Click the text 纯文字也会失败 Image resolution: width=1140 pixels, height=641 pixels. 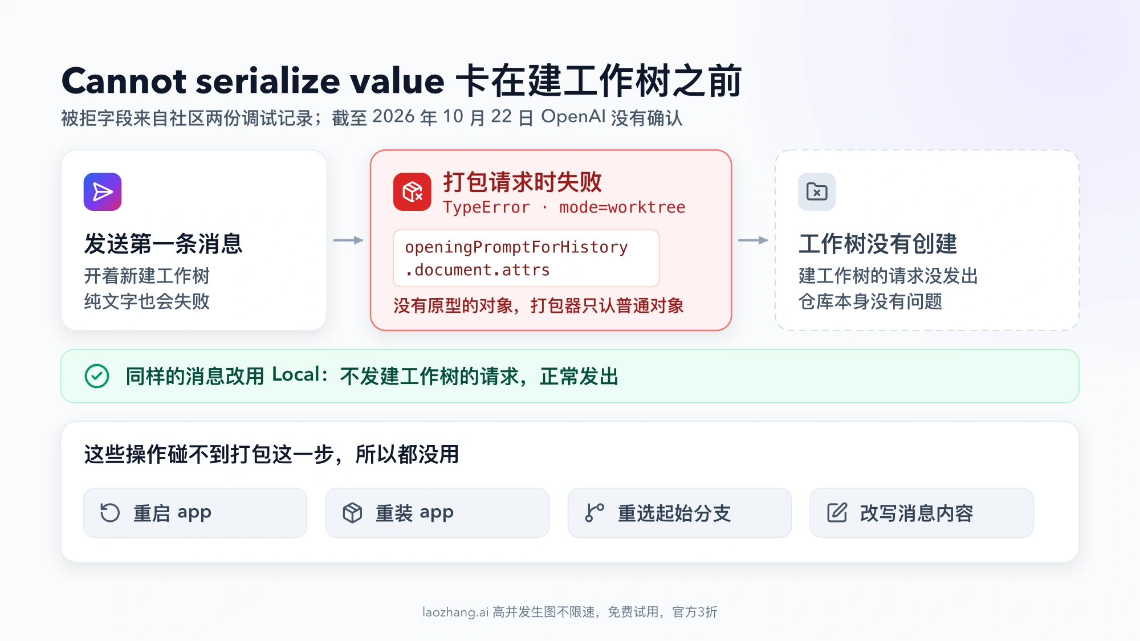coord(147,301)
